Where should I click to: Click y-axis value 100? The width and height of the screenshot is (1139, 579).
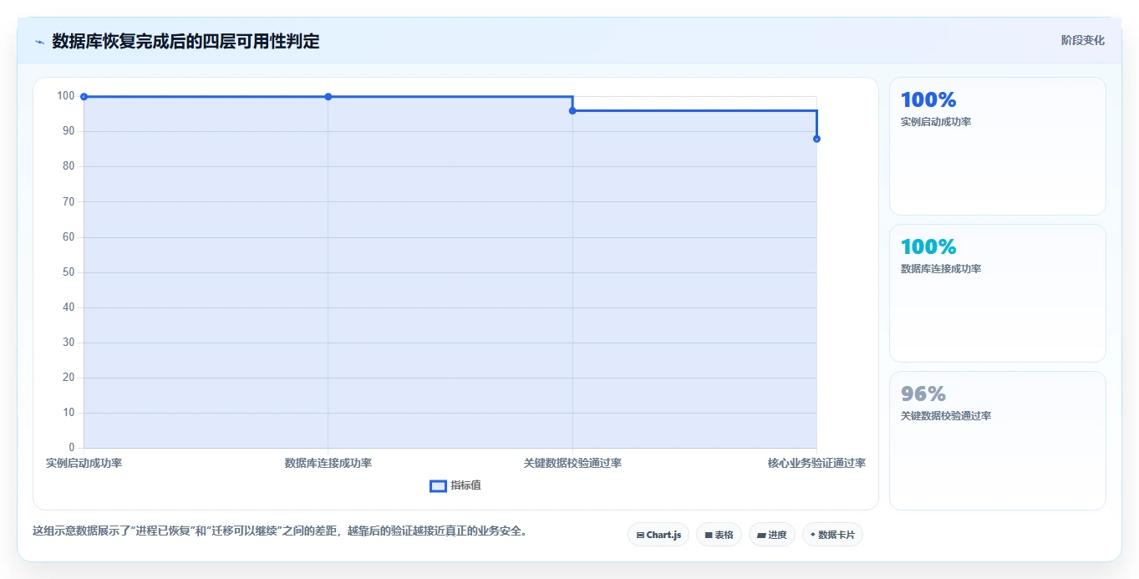(66, 96)
